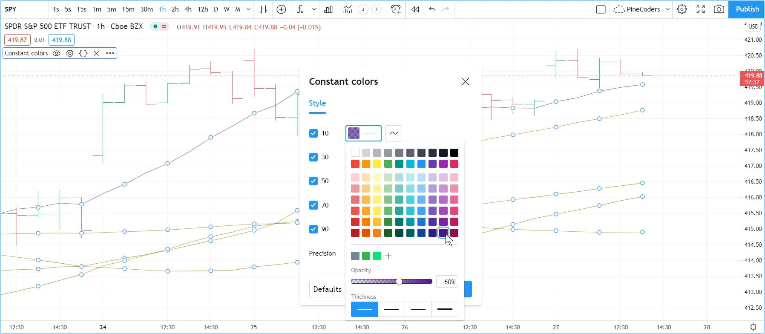Hide the Constant colors indicator with eye icon
765x334 pixels.
56,53
